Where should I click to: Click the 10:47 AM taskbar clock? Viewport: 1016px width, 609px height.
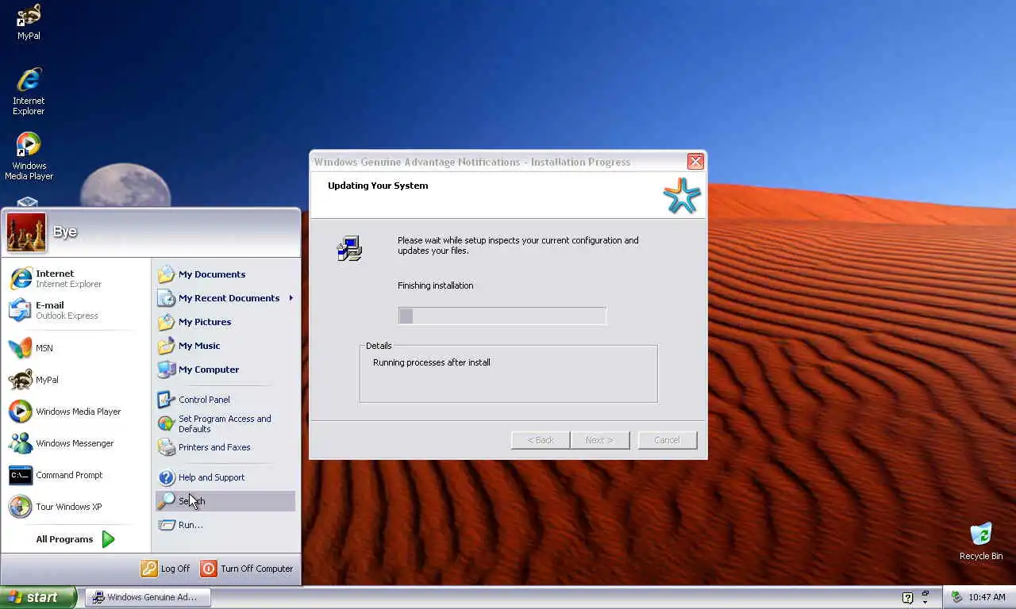point(987,598)
